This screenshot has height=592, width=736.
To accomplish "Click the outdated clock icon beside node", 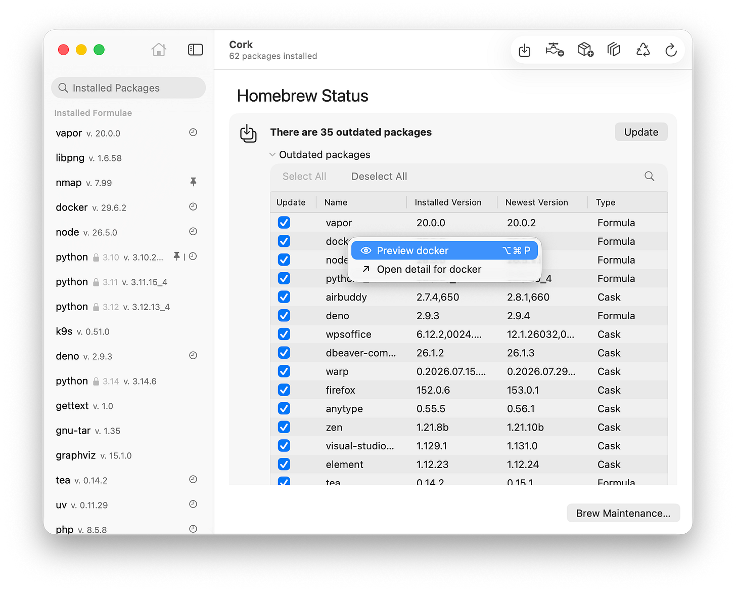I will pyautogui.click(x=193, y=232).
